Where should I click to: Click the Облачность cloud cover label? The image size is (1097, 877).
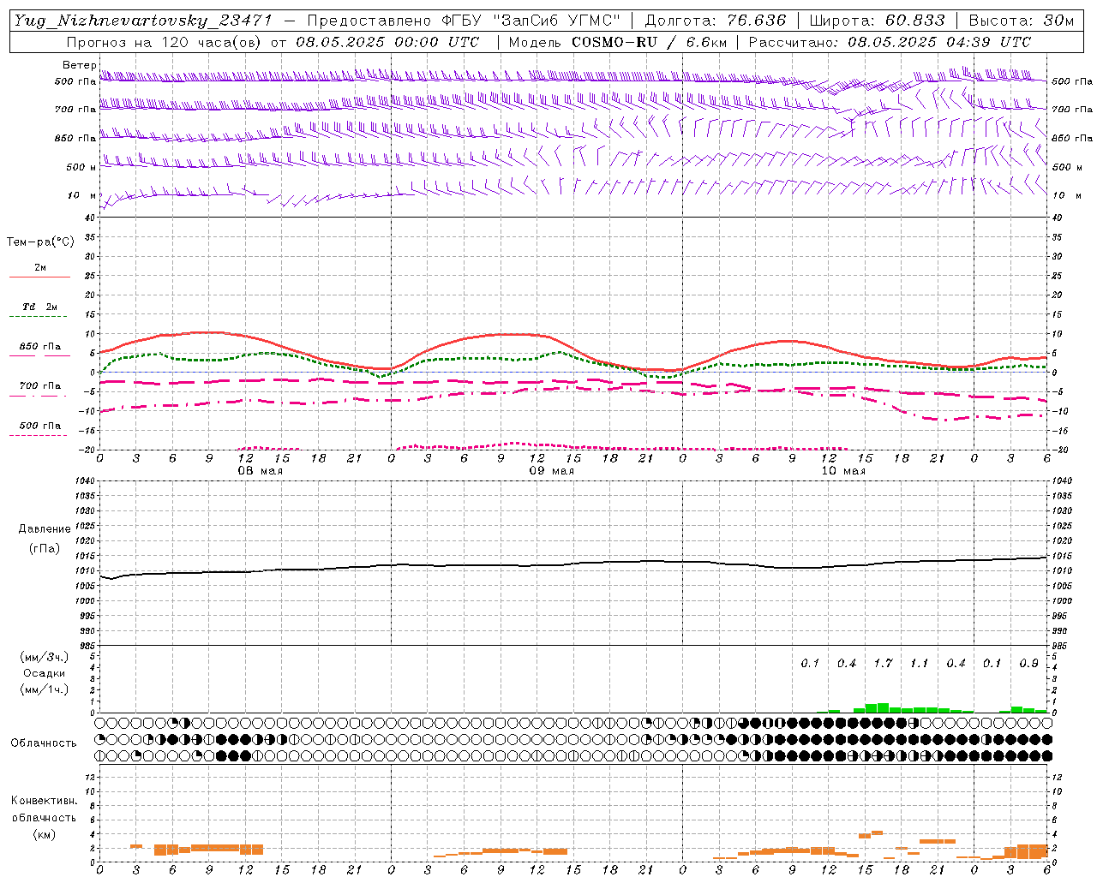[44, 743]
